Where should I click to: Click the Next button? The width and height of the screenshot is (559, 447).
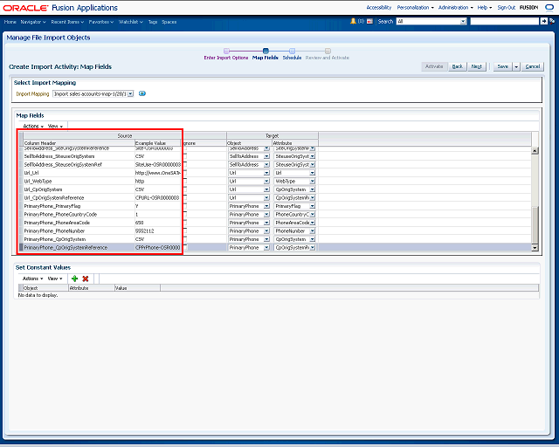pos(477,66)
